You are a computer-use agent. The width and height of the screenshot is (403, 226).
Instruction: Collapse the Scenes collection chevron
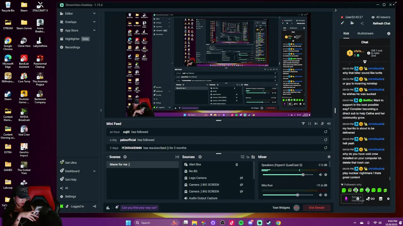coord(107,157)
